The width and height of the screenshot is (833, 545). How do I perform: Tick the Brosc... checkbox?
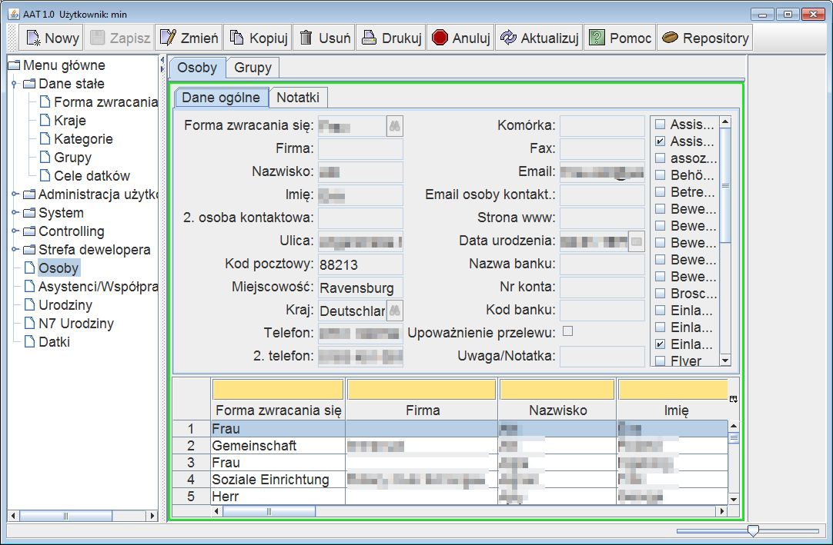(x=661, y=294)
